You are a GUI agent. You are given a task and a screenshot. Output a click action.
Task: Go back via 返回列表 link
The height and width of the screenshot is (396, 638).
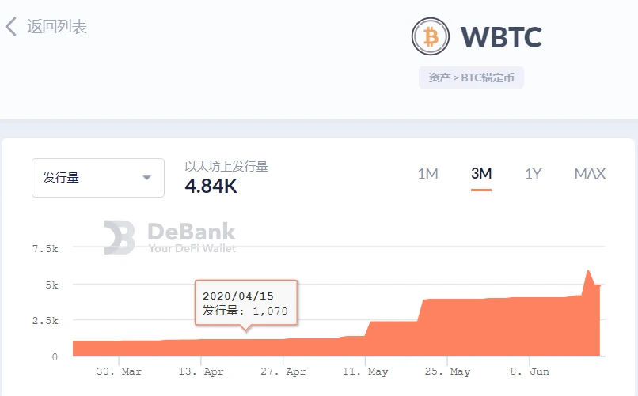point(57,27)
